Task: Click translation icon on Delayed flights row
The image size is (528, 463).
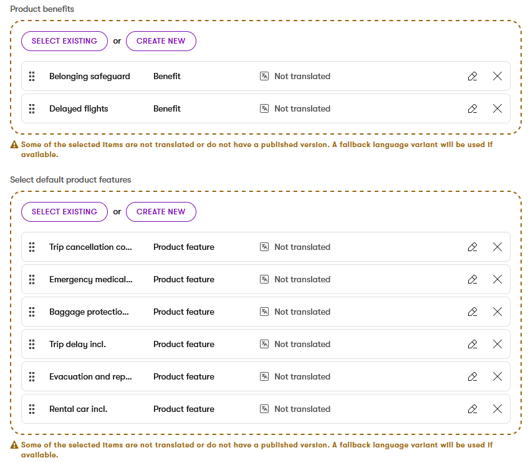Action: click(x=264, y=108)
